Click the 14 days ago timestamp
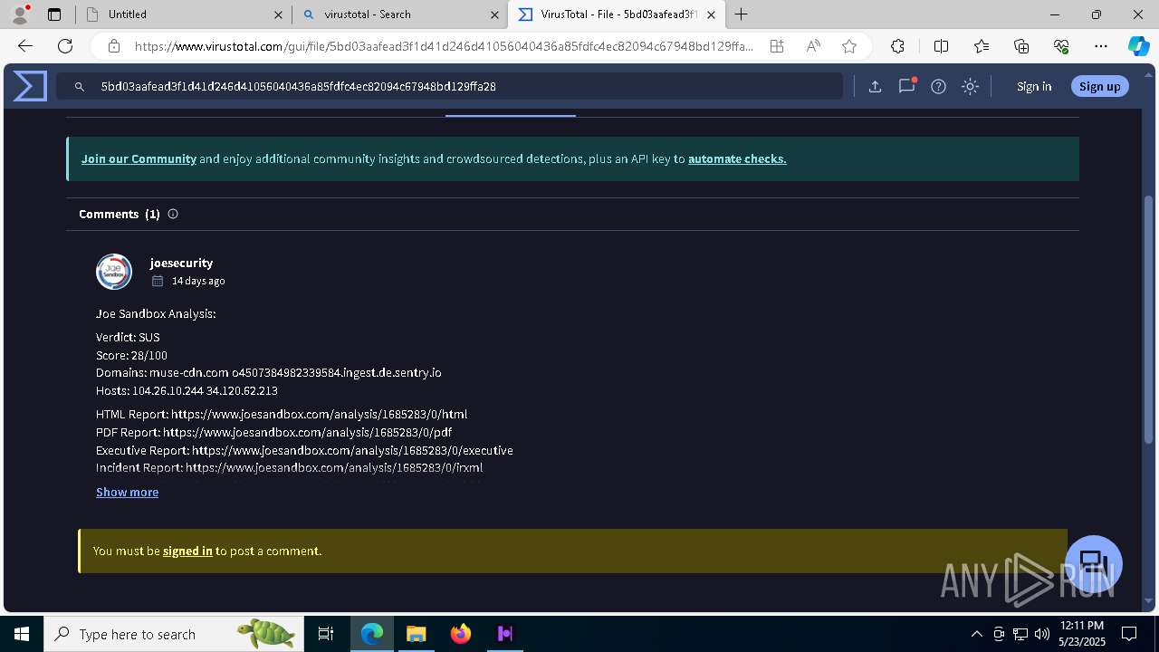 (x=198, y=281)
